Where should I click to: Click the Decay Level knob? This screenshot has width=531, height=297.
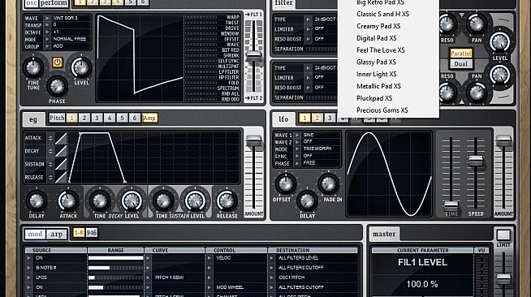132,200
